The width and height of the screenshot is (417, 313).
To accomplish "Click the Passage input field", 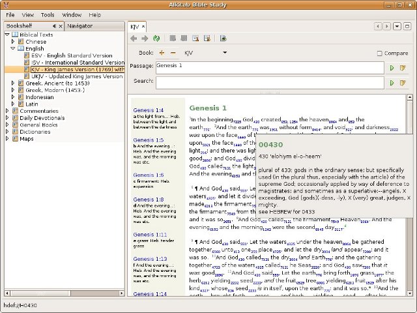I will pos(270,68).
